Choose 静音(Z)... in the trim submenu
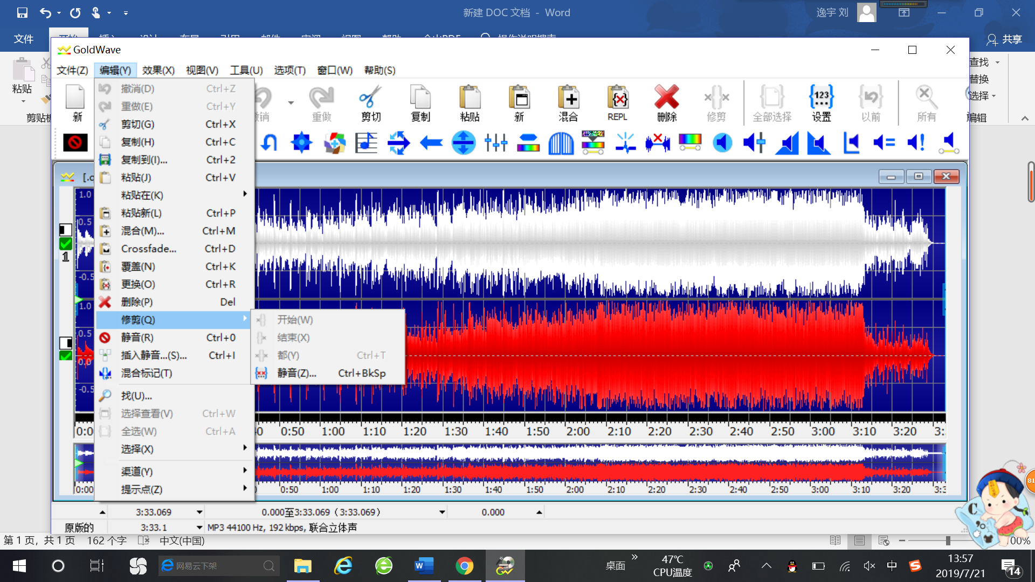Viewport: 1035px width, 582px height. pos(296,373)
